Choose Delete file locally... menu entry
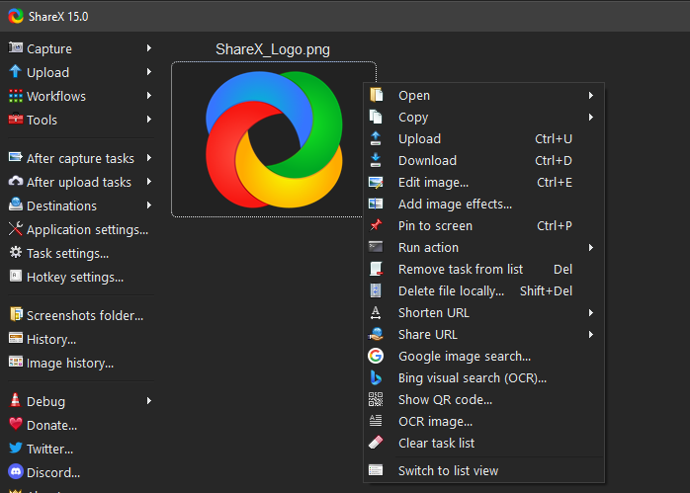 click(451, 290)
